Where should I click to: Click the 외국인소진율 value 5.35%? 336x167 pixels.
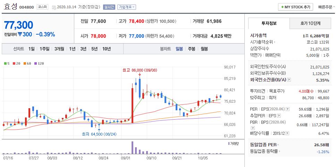pos(323,80)
